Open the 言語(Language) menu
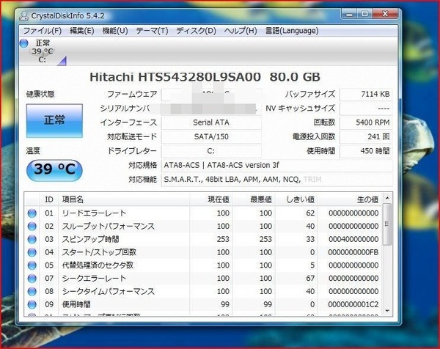Viewport: 440px width, 349px height. [292, 31]
